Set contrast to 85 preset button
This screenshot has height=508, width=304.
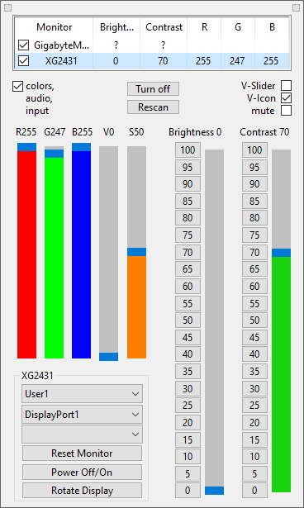(x=254, y=202)
